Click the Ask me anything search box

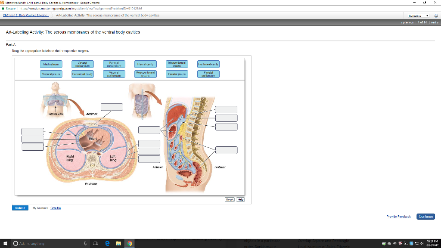tap(43, 243)
